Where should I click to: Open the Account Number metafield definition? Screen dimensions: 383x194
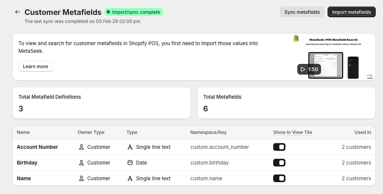(37, 147)
